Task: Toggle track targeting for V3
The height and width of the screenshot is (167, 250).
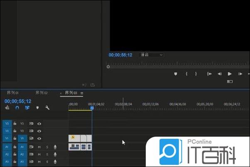Action: coord(22,123)
